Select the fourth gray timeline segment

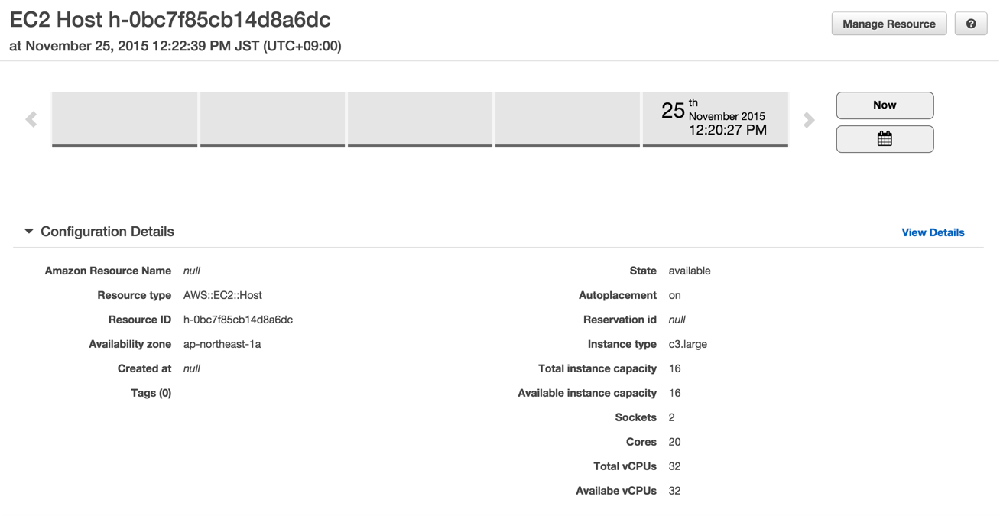[567, 119]
